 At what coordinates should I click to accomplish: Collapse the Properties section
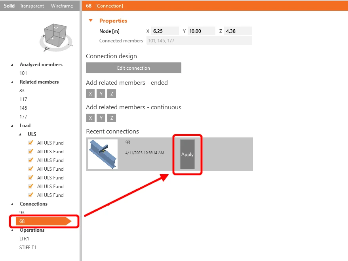click(x=91, y=21)
